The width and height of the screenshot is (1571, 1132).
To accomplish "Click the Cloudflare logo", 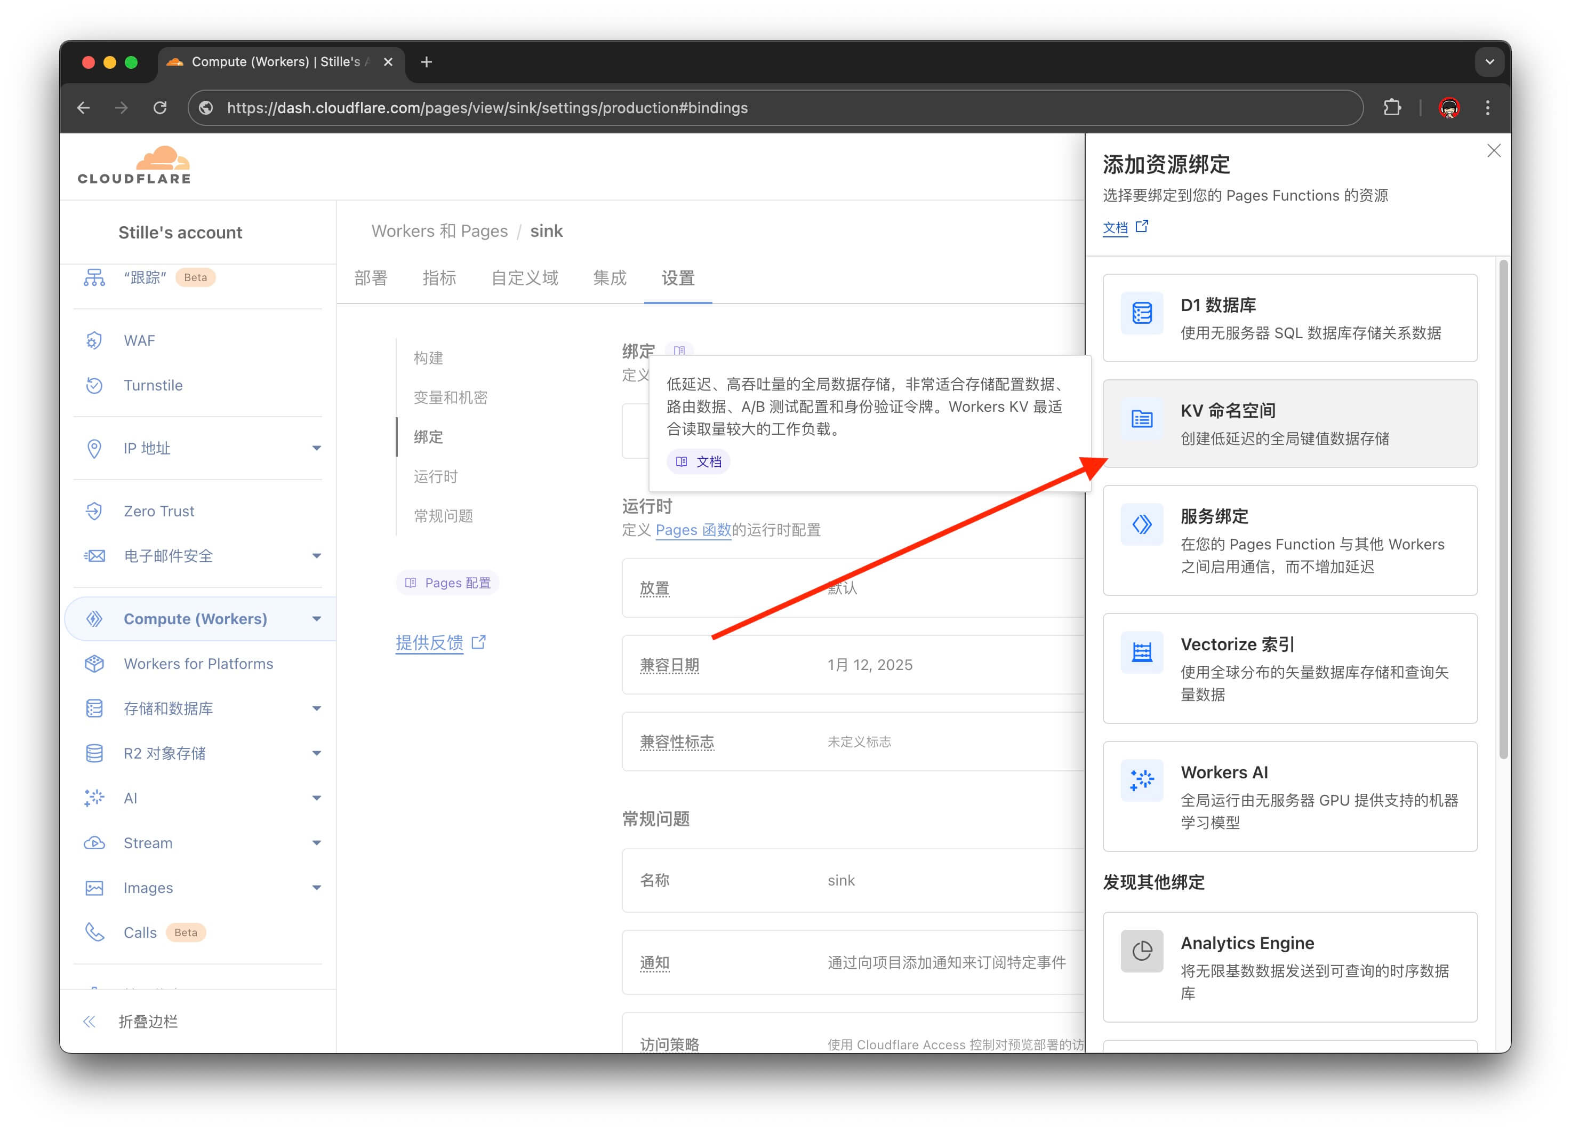I will pyautogui.click(x=134, y=165).
